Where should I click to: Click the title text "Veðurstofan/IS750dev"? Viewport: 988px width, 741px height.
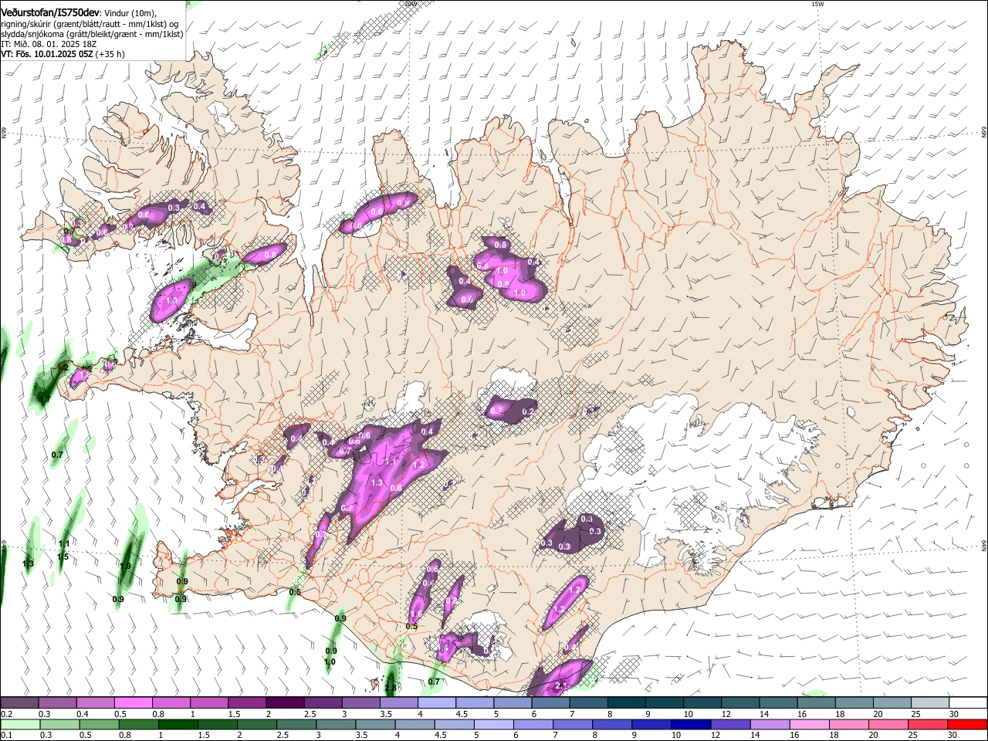click(x=50, y=12)
